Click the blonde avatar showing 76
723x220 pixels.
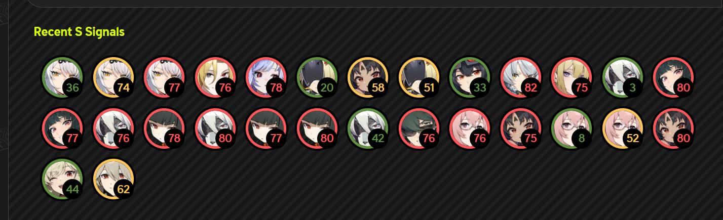(x=215, y=77)
